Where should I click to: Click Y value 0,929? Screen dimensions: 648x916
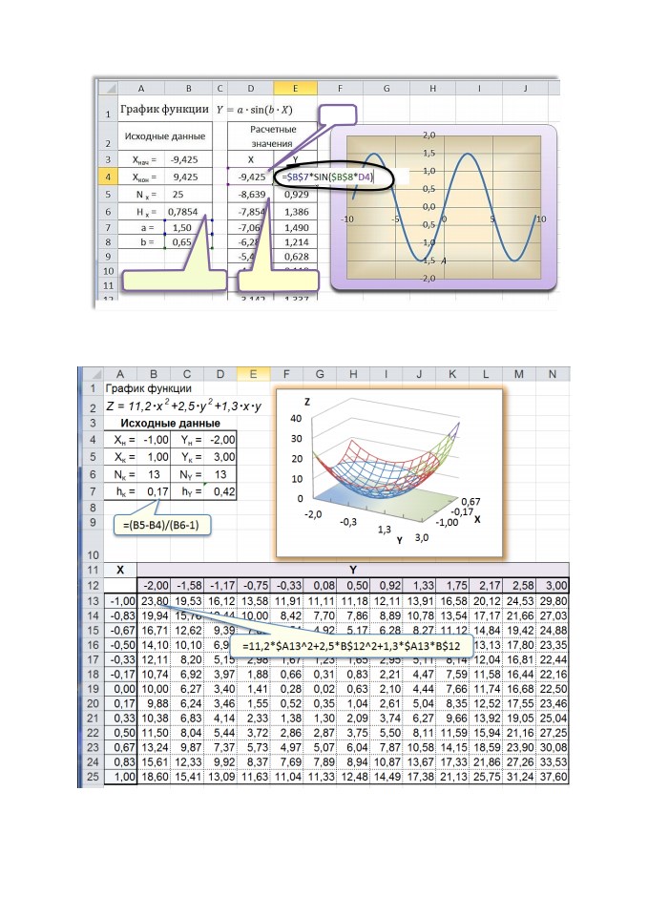coord(297,194)
